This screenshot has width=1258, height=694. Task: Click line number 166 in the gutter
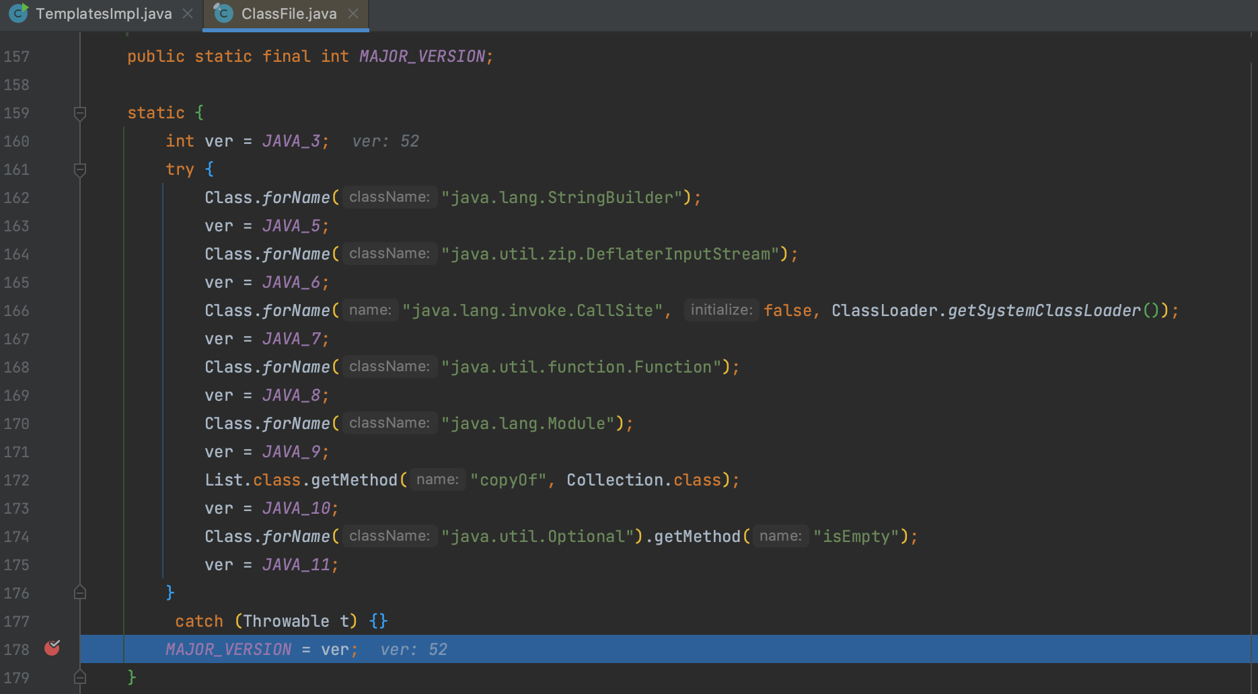(17, 311)
